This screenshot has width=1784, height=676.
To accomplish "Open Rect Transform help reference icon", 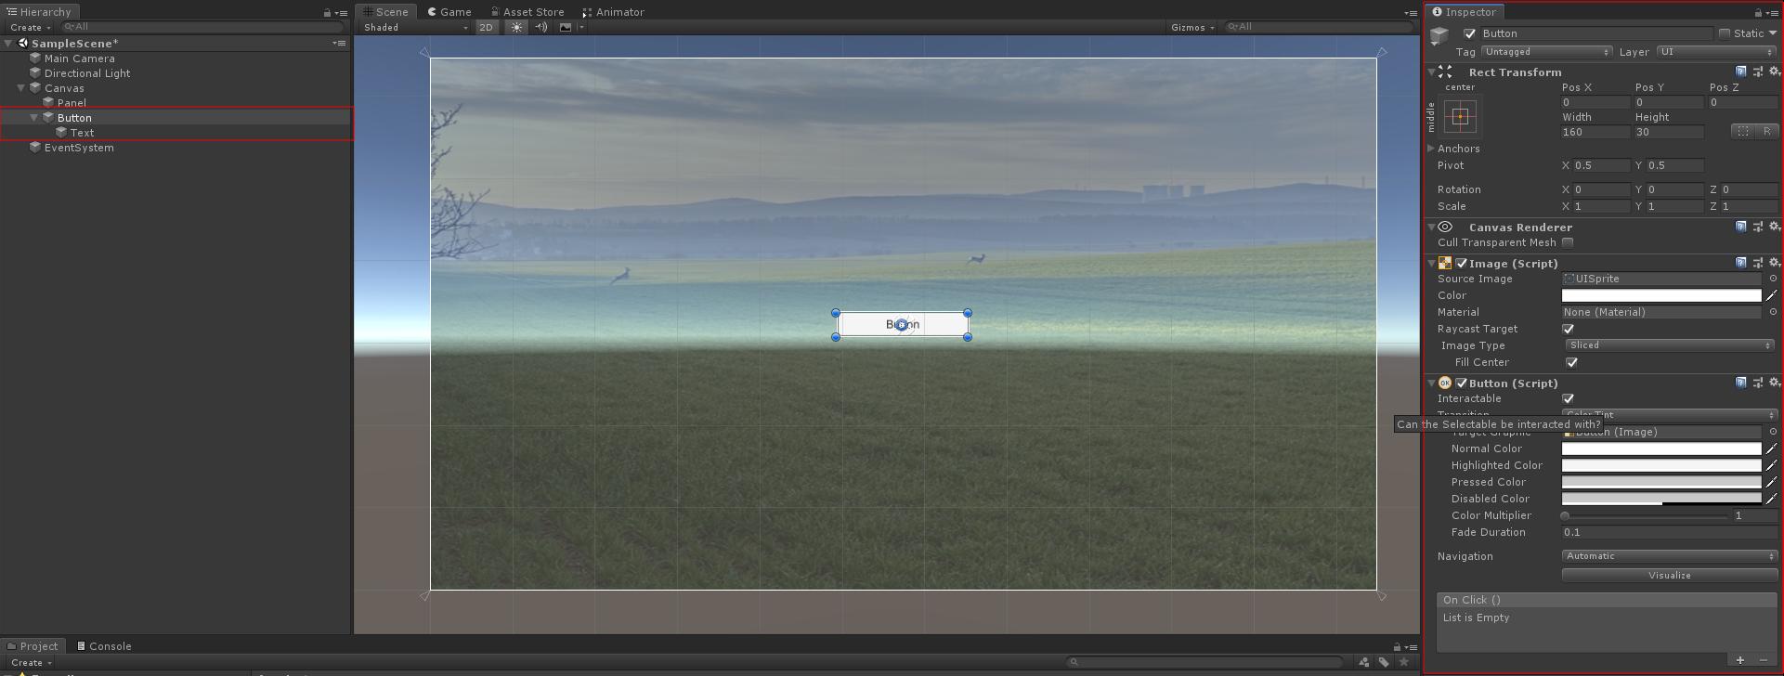I will (1740, 71).
